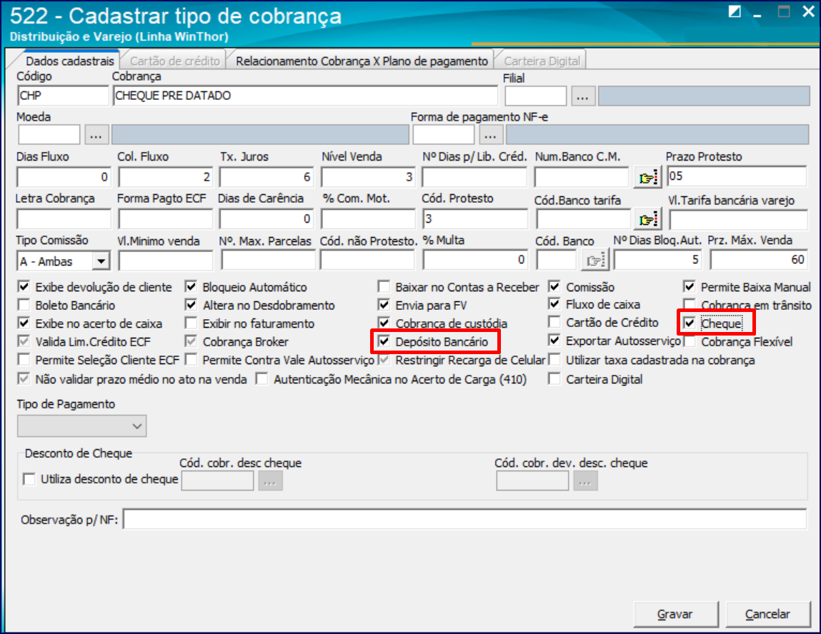Image resolution: width=821 pixels, height=634 pixels.
Task: Open Num.Banco C.M. lookup hand icon
Action: click(x=647, y=177)
